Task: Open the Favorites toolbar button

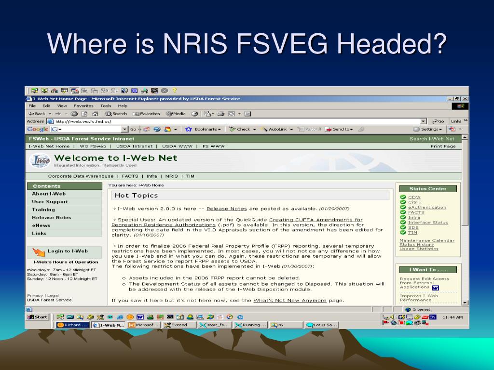Action: coord(146,114)
